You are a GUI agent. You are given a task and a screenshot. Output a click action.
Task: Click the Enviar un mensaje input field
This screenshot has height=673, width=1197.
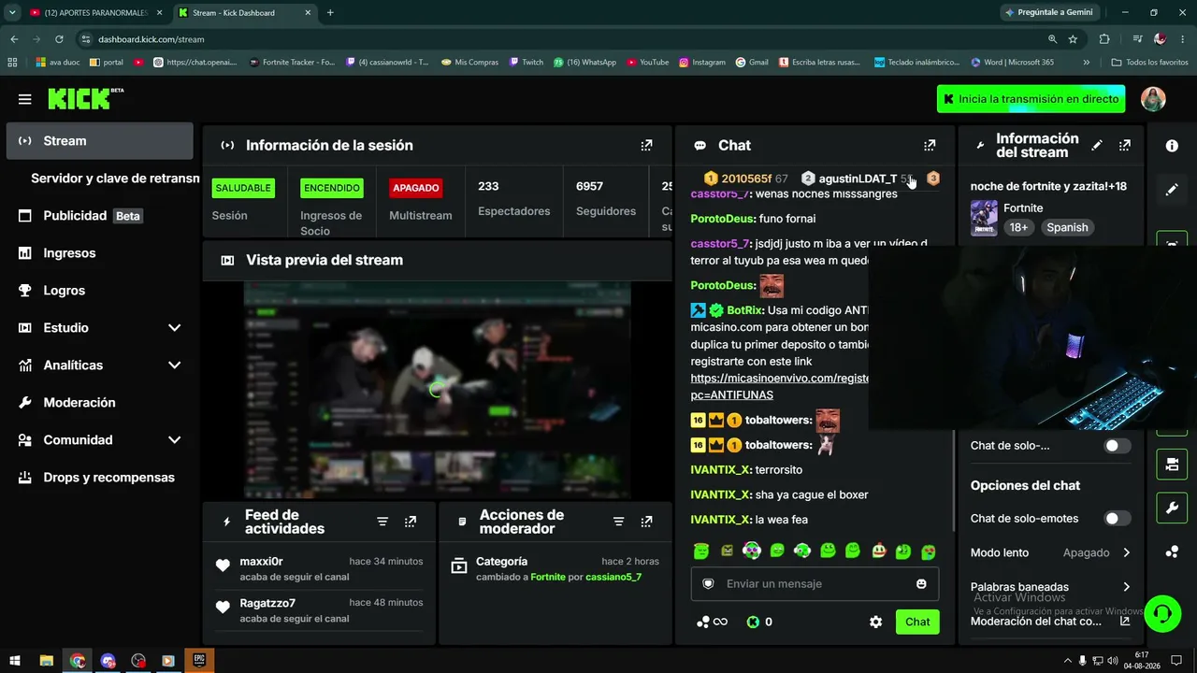(x=815, y=583)
